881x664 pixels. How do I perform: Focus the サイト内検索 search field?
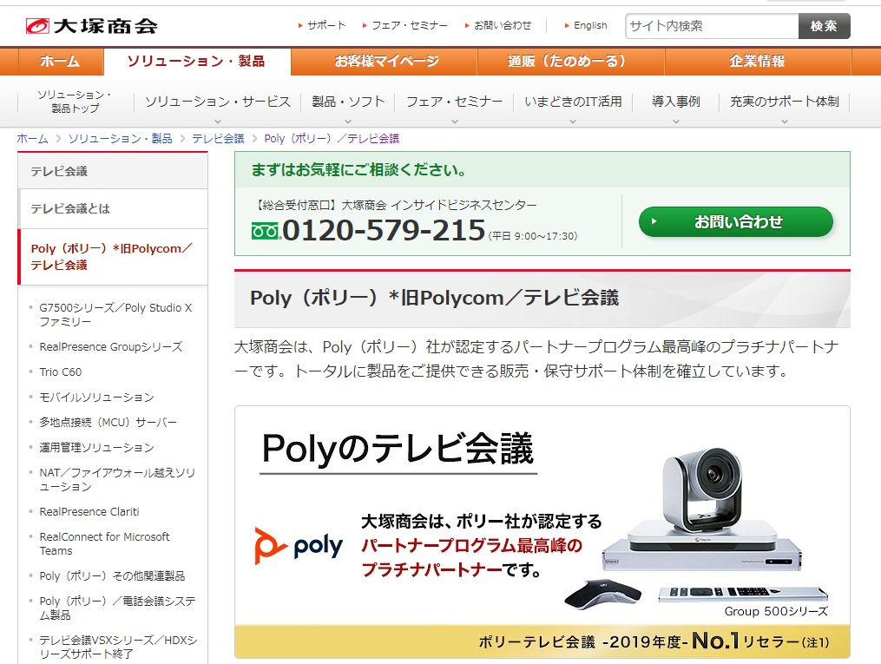coord(712,26)
